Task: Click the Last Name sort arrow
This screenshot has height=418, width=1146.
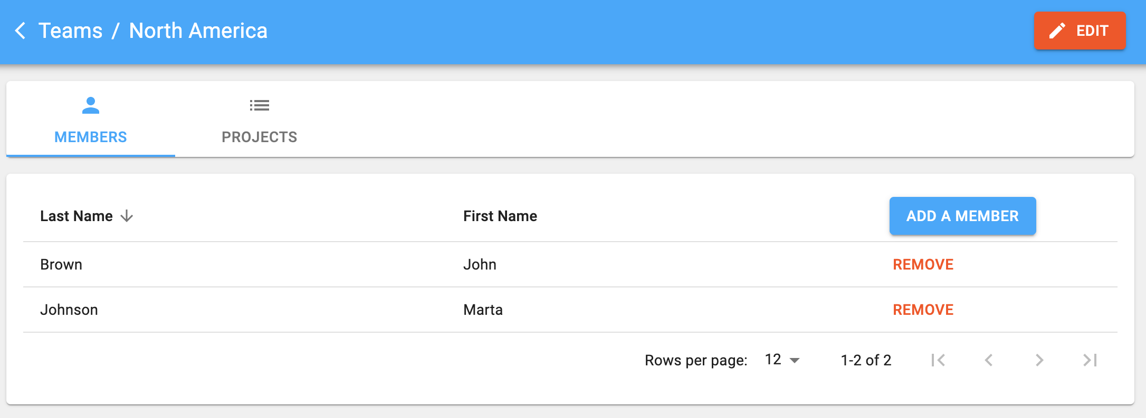Action: coord(127,216)
